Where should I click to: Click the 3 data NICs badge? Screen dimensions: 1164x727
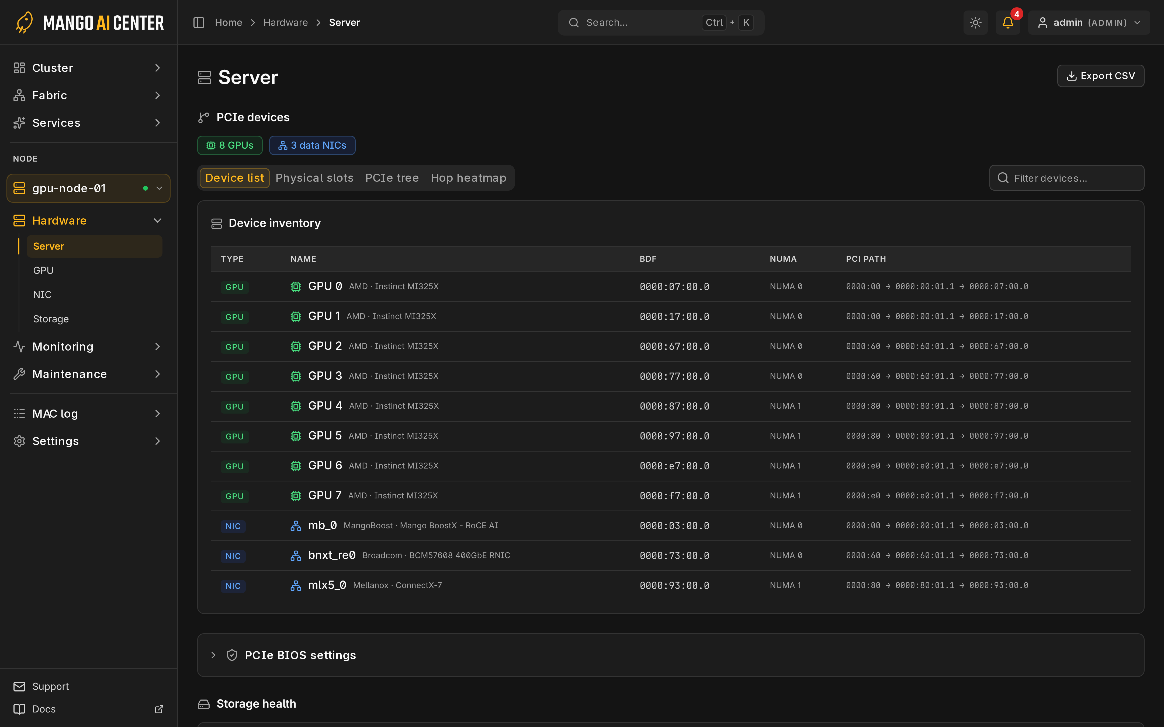point(312,145)
